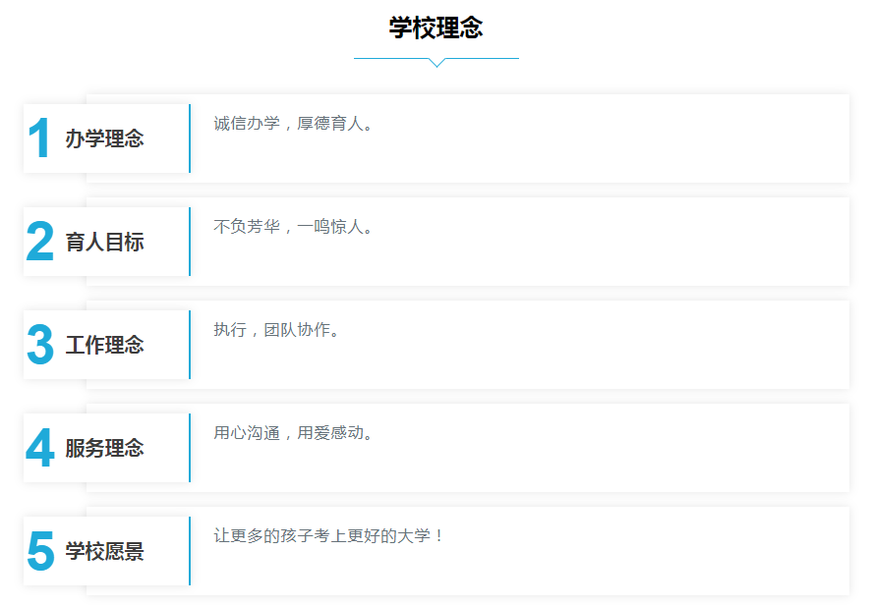Click the blue number 1 icon
This screenshot has height=606, width=872.
pos(39,138)
